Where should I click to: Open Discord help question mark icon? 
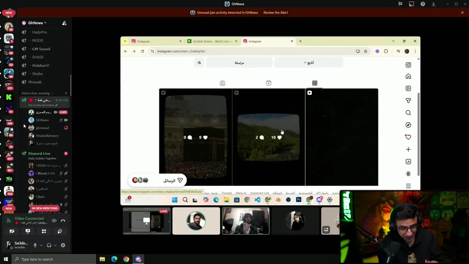423,4
